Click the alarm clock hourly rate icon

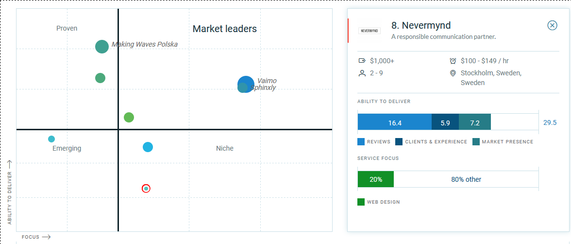tap(453, 61)
